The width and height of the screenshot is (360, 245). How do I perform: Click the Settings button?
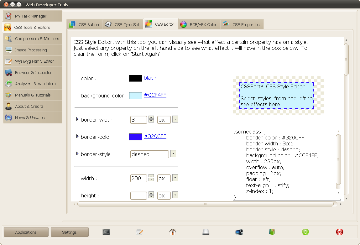pyautogui.click(x=69, y=232)
